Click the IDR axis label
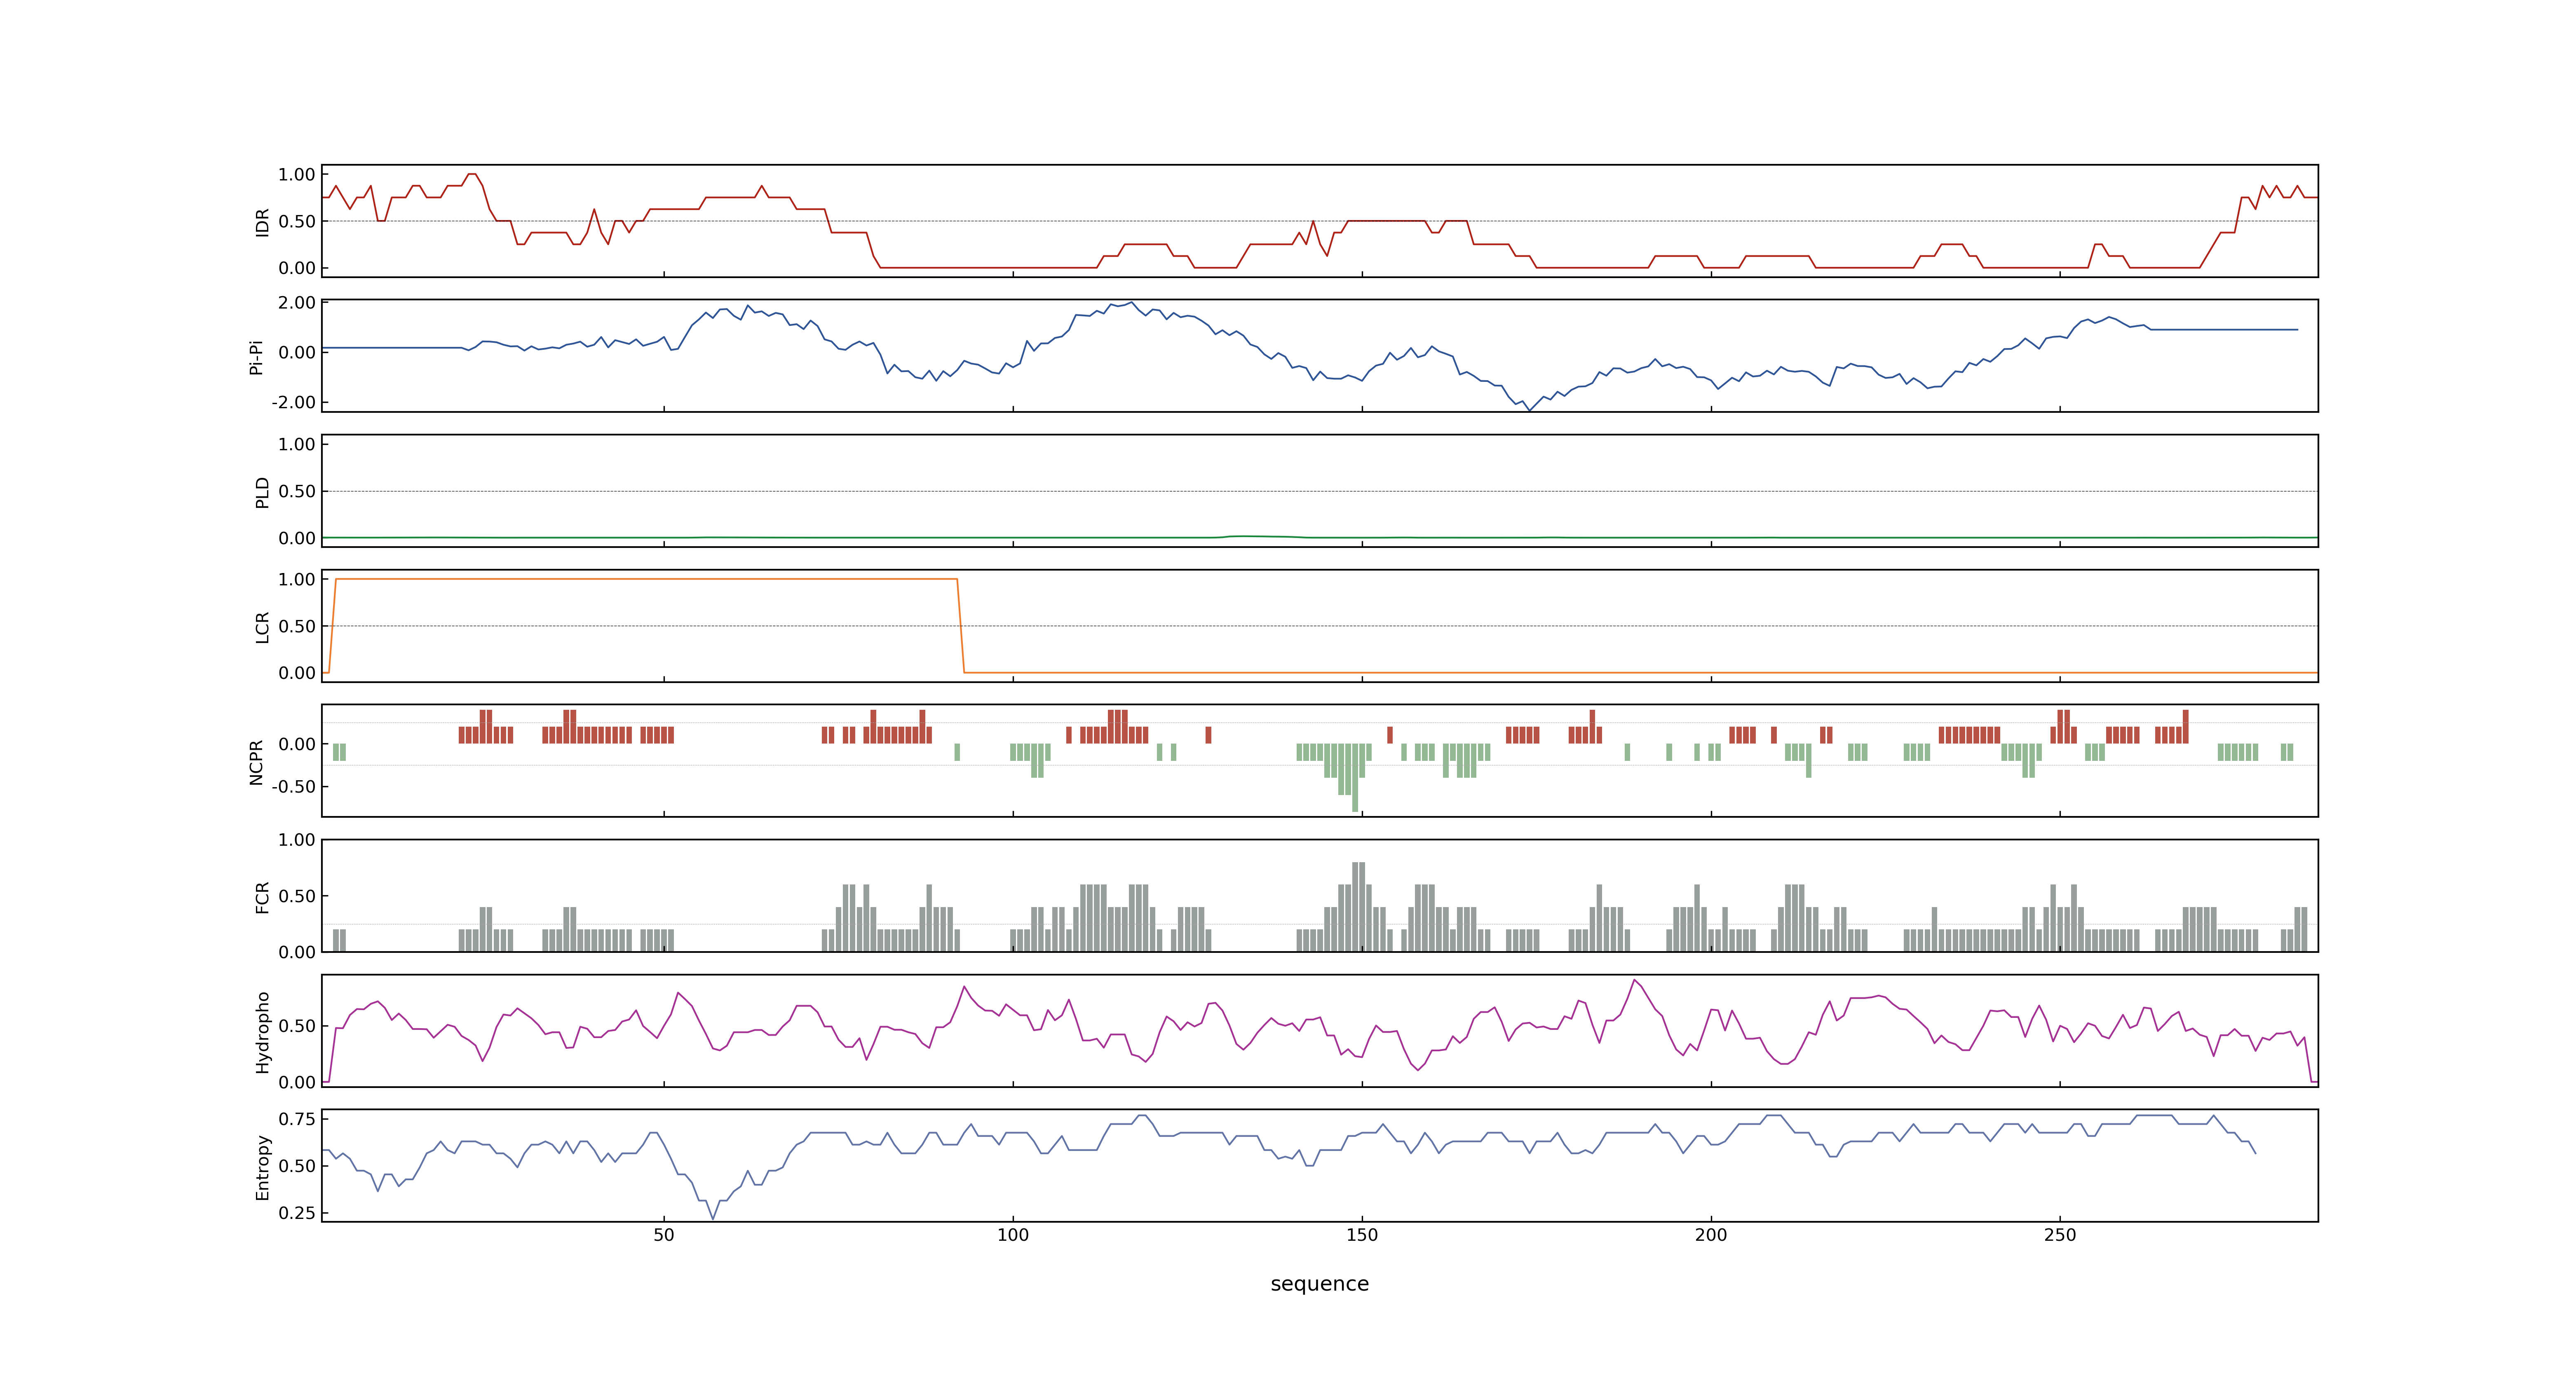 click(x=262, y=222)
